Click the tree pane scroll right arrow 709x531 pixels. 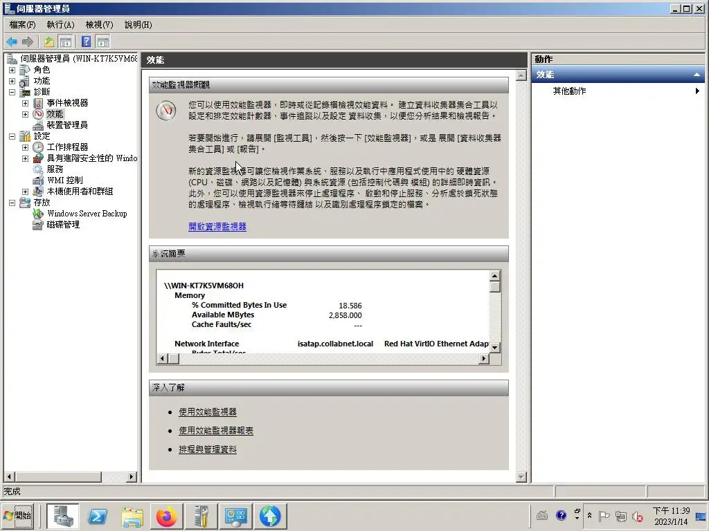point(131,476)
